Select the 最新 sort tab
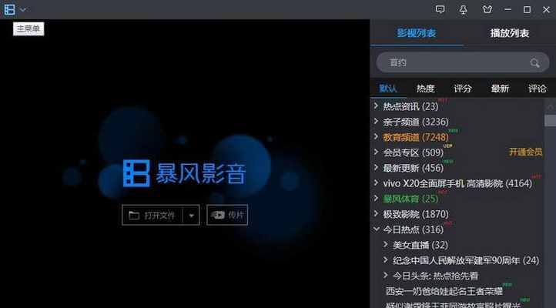Viewport: 556px width, 308px height. tap(500, 89)
